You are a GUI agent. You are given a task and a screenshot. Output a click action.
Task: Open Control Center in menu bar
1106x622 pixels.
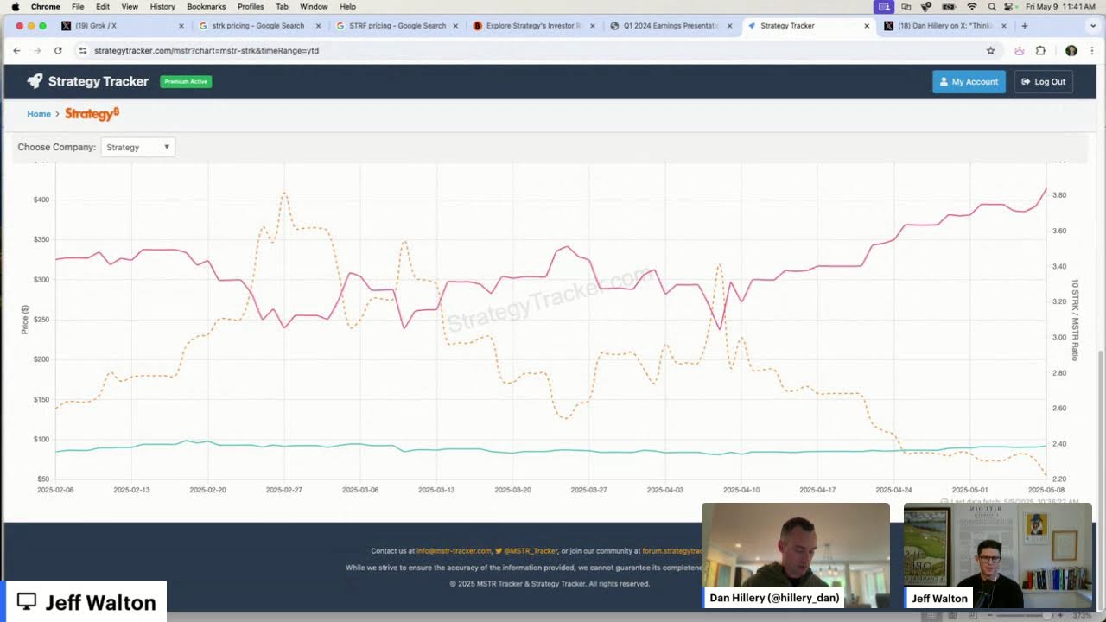coord(1010,6)
